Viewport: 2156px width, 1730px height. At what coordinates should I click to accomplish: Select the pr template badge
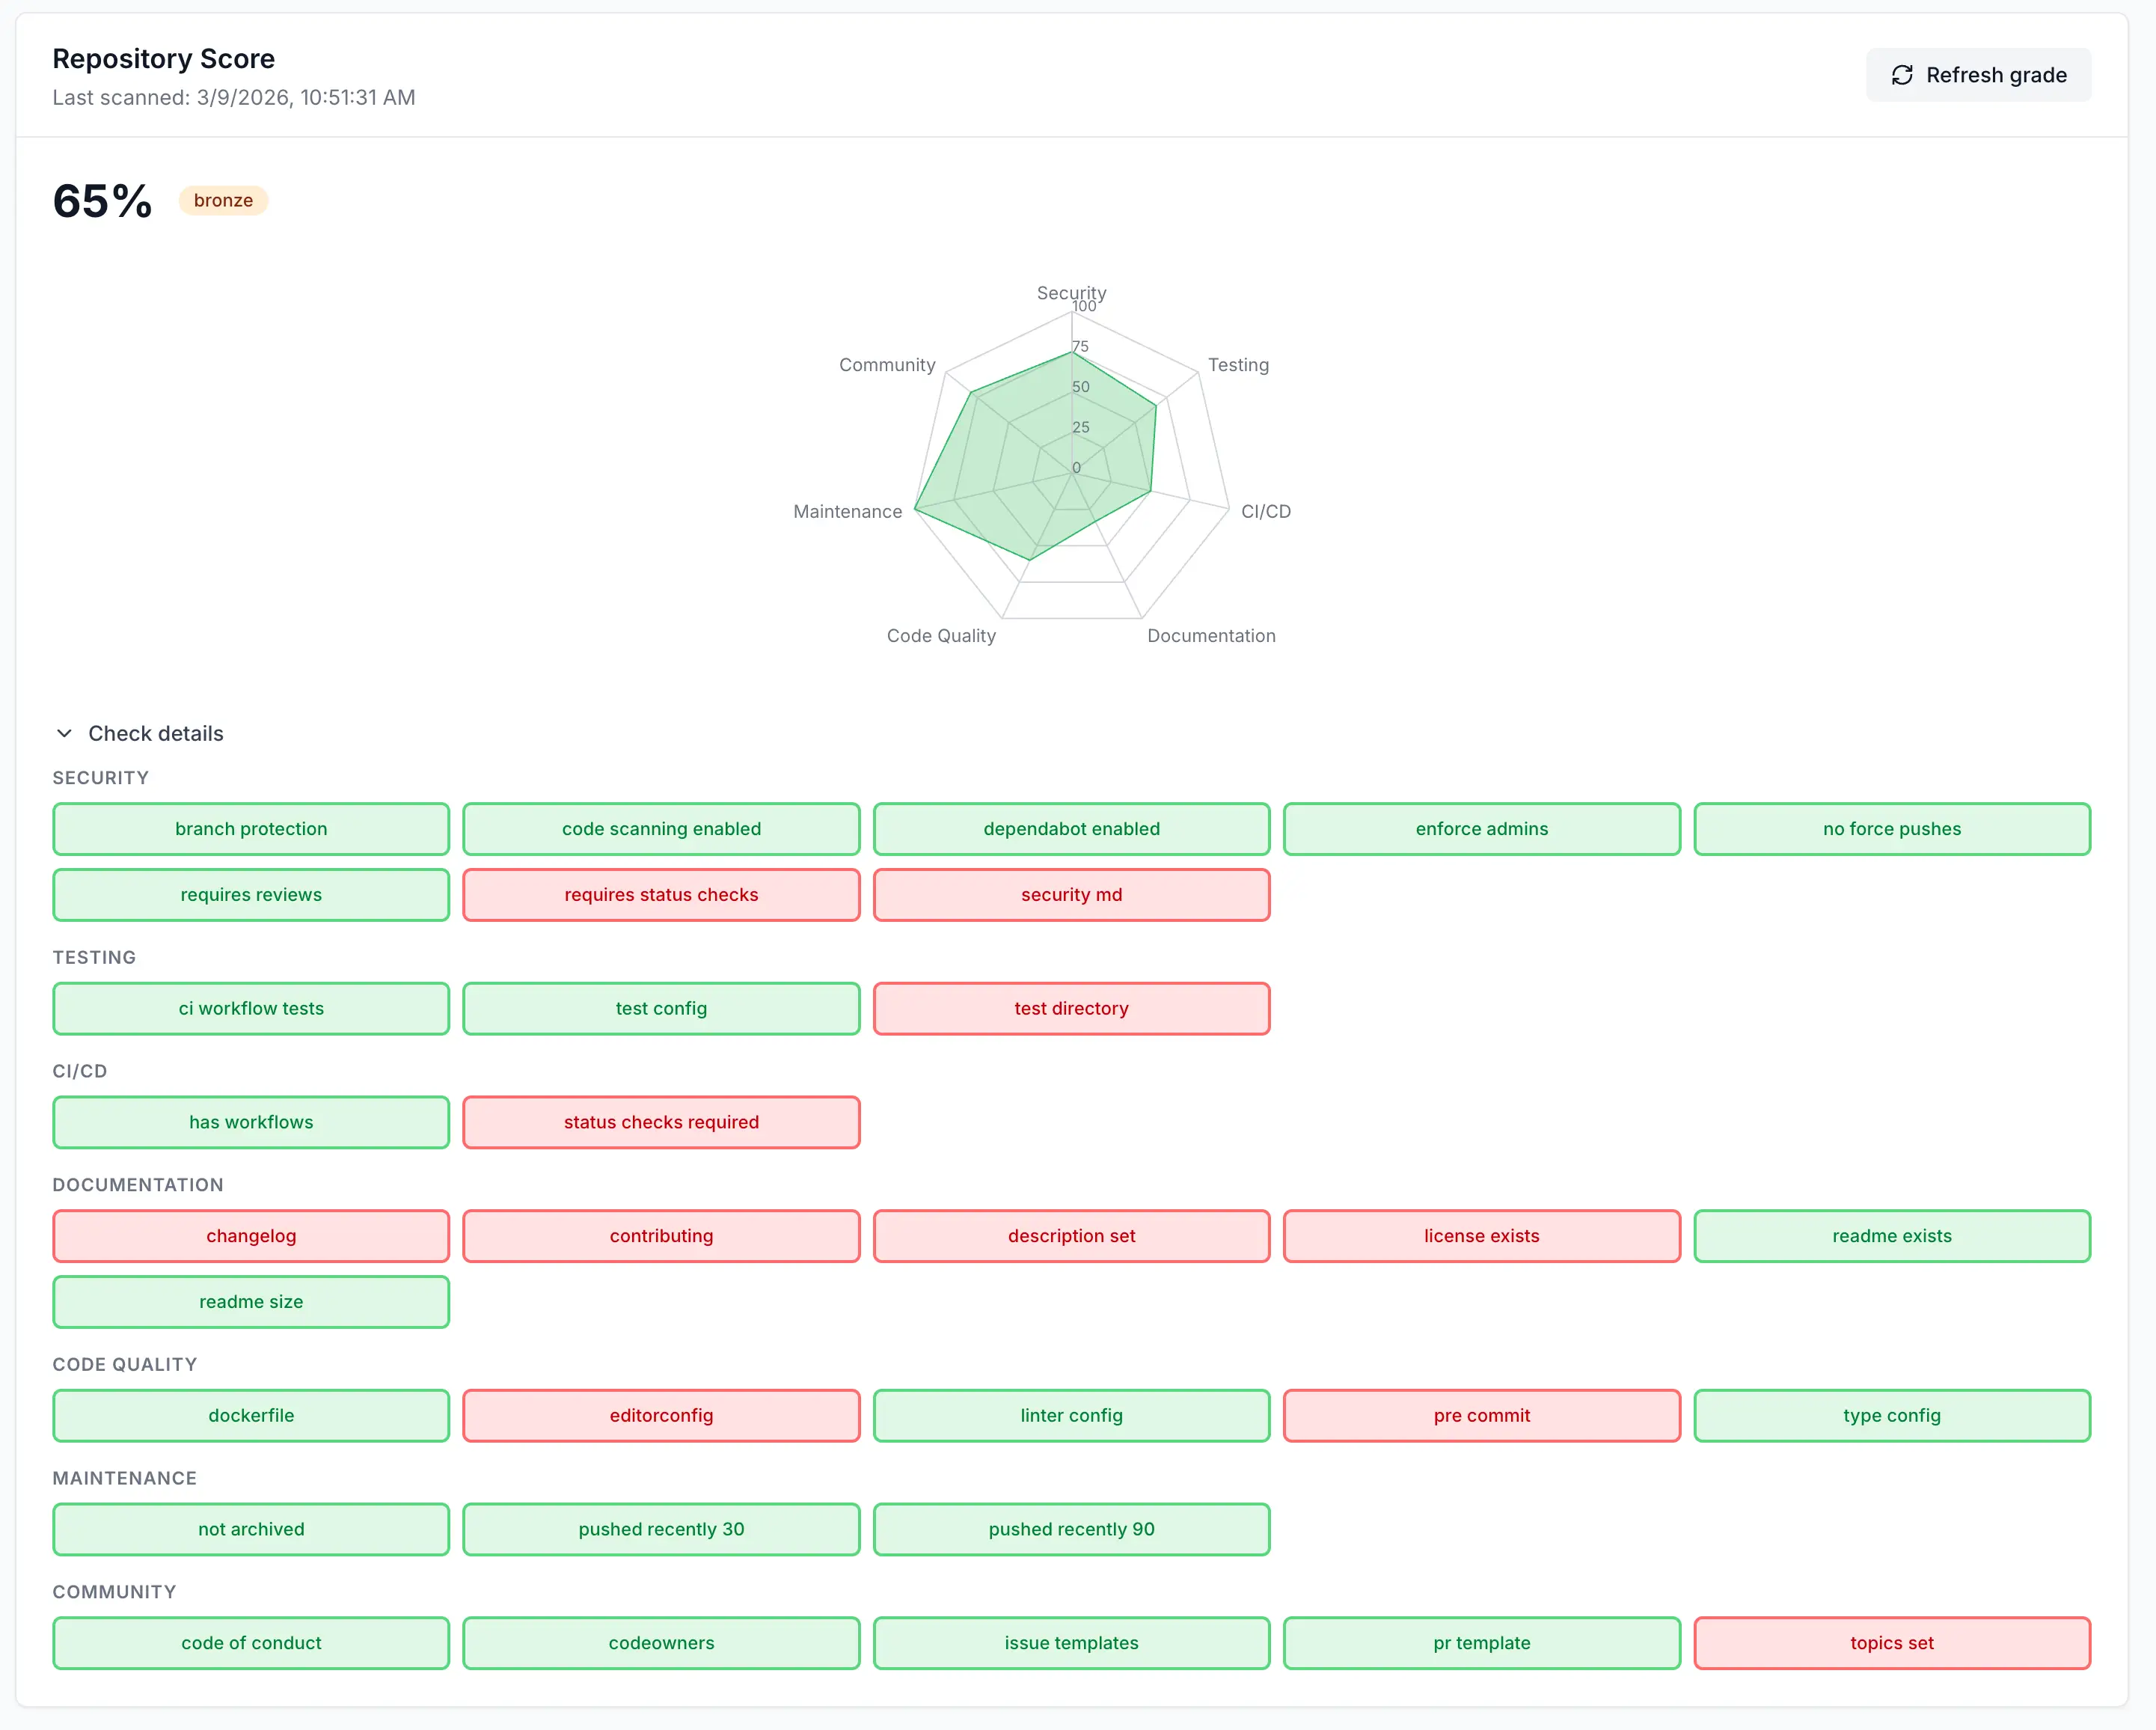1481,1644
